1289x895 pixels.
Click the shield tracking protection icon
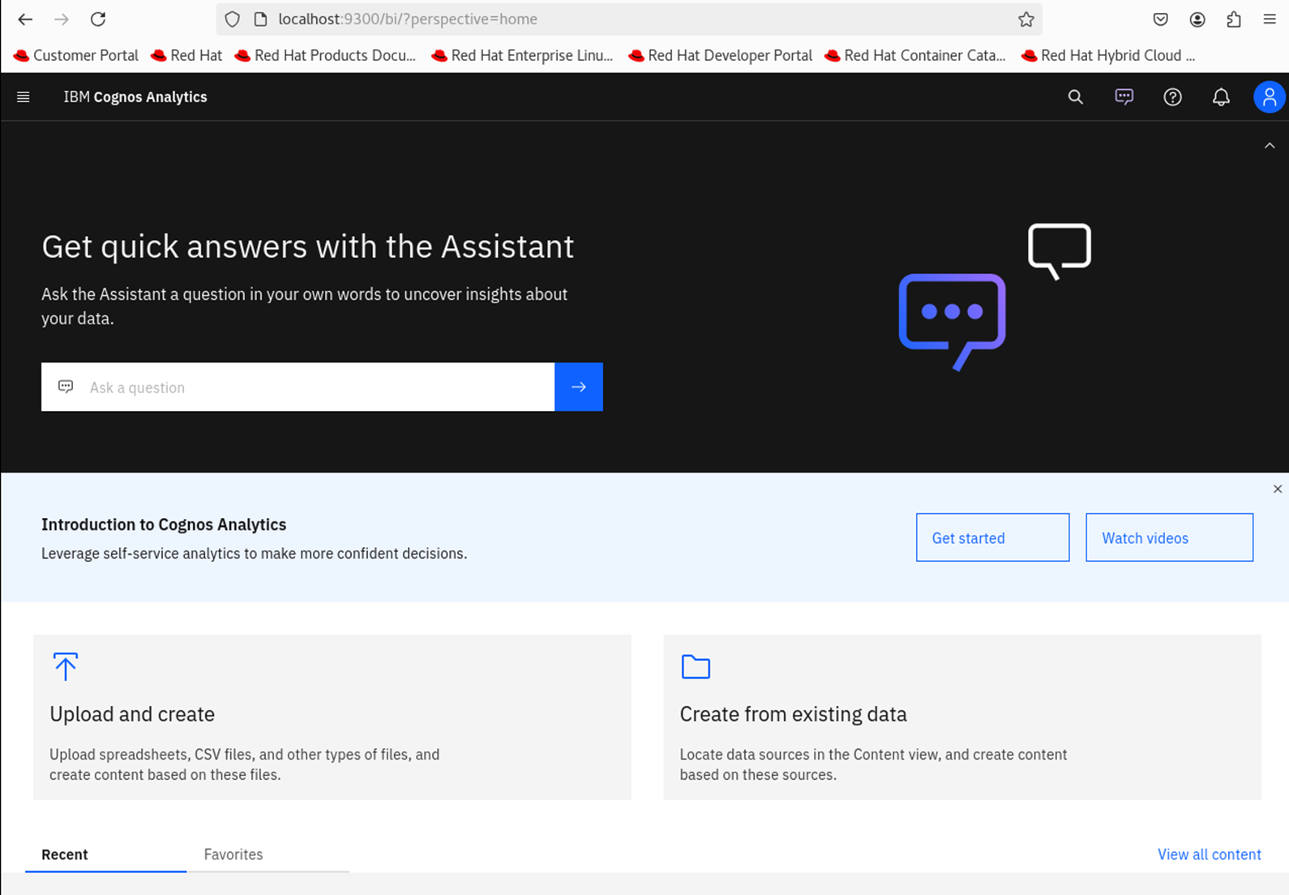[233, 19]
